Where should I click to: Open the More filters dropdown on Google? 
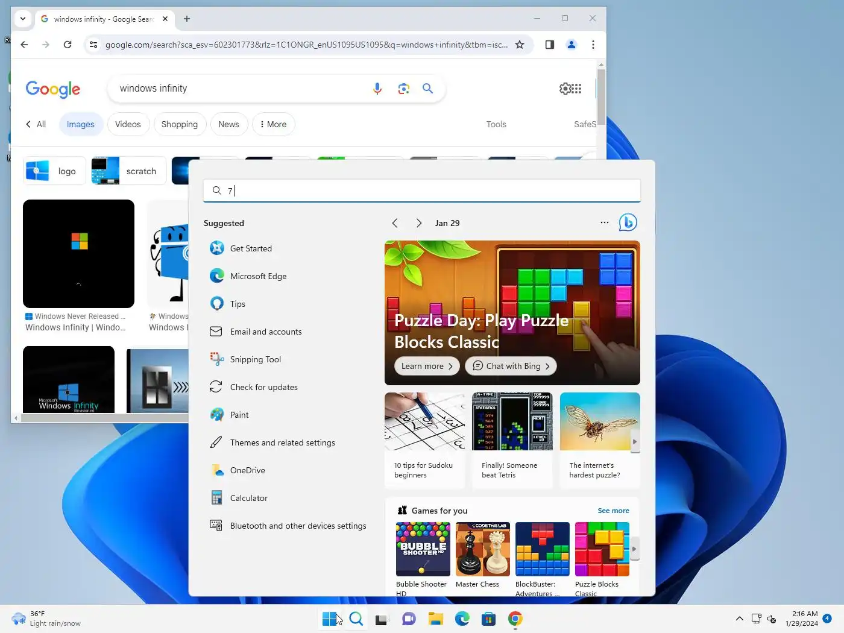[274, 124]
